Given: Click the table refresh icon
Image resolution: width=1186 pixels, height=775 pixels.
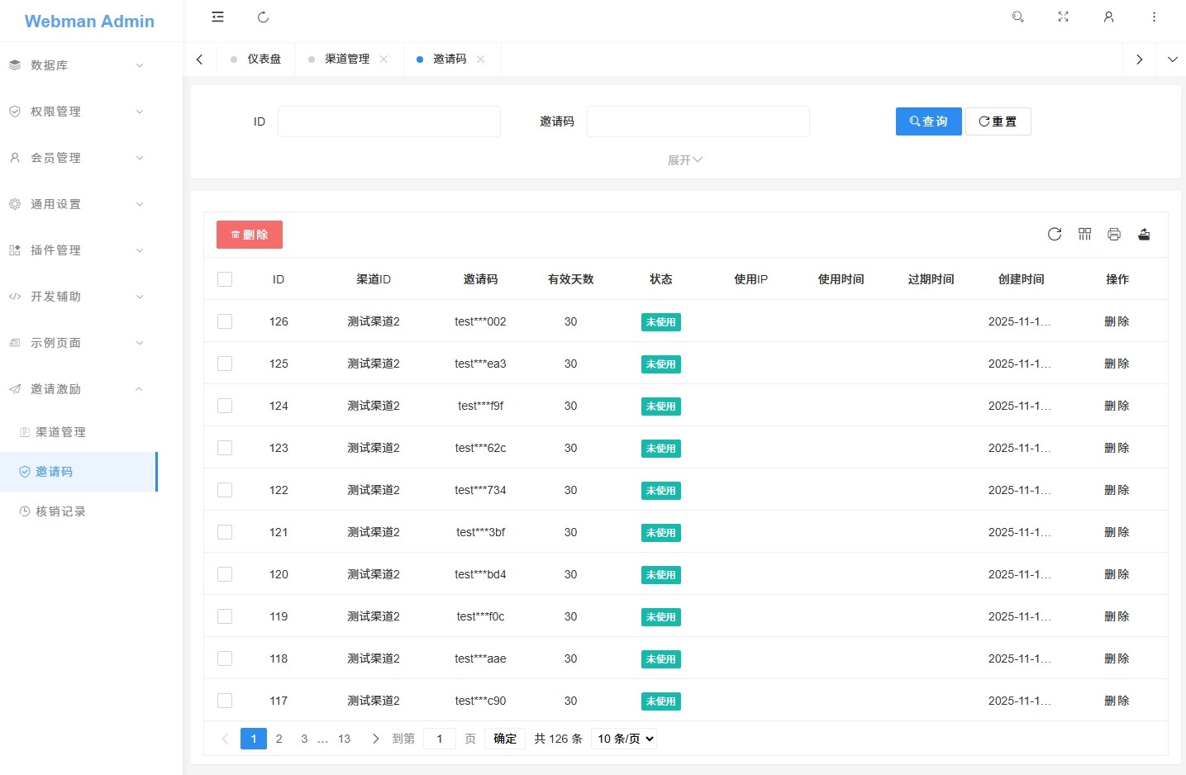Looking at the screenshot, I should [1054, 235].
